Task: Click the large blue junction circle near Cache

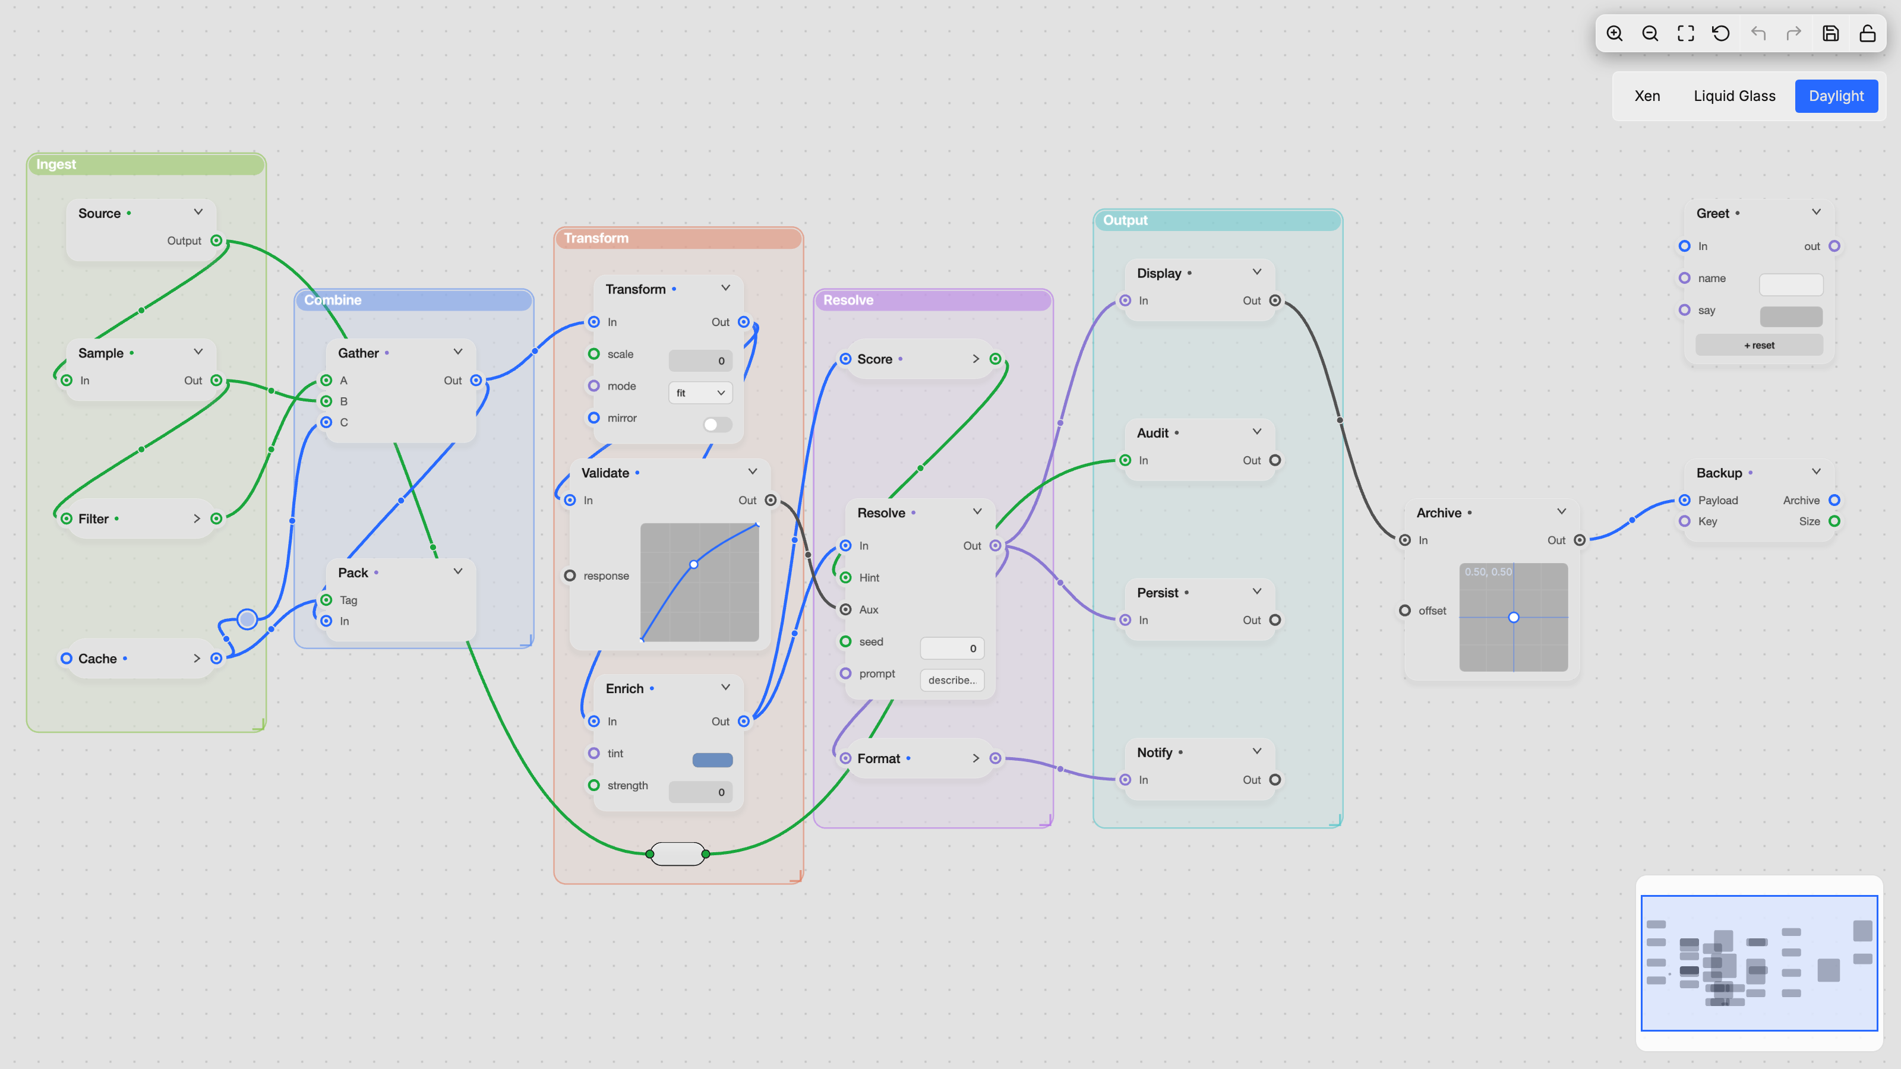Action: point(247,619)
